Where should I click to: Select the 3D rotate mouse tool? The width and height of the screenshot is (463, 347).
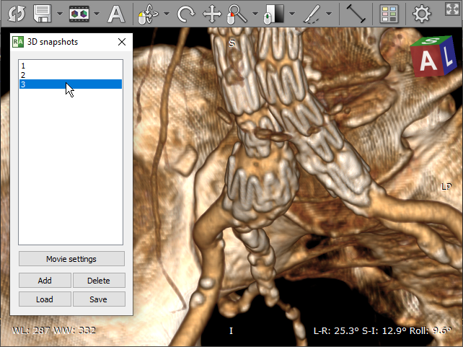click(x=147, y=13)
